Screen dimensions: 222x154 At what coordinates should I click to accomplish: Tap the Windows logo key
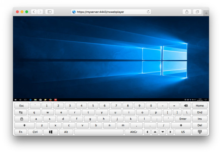[51, 132]
